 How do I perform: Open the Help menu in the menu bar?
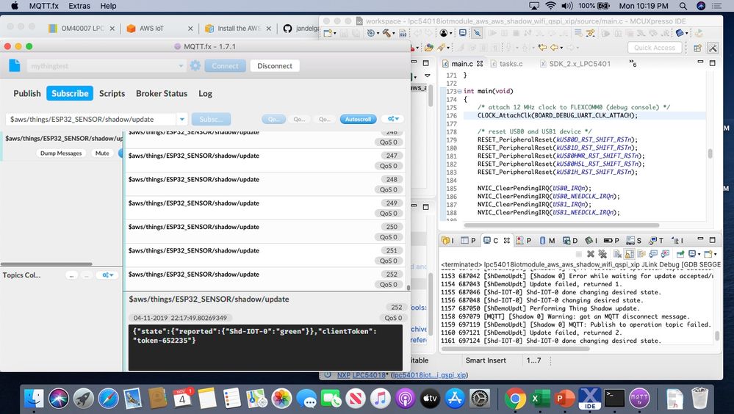point(108,6)
